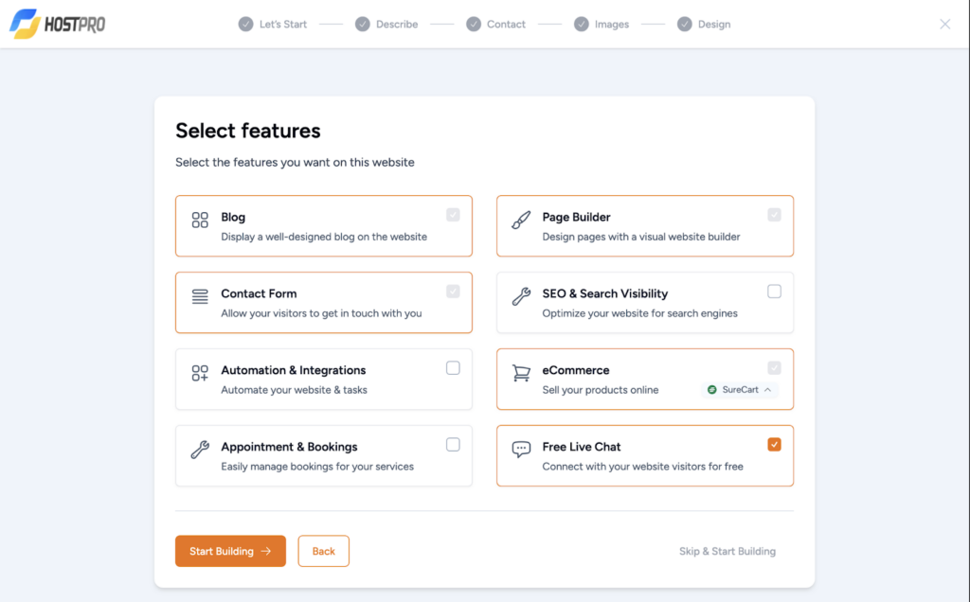Click the Free Live Chat bubble icon

521,450
